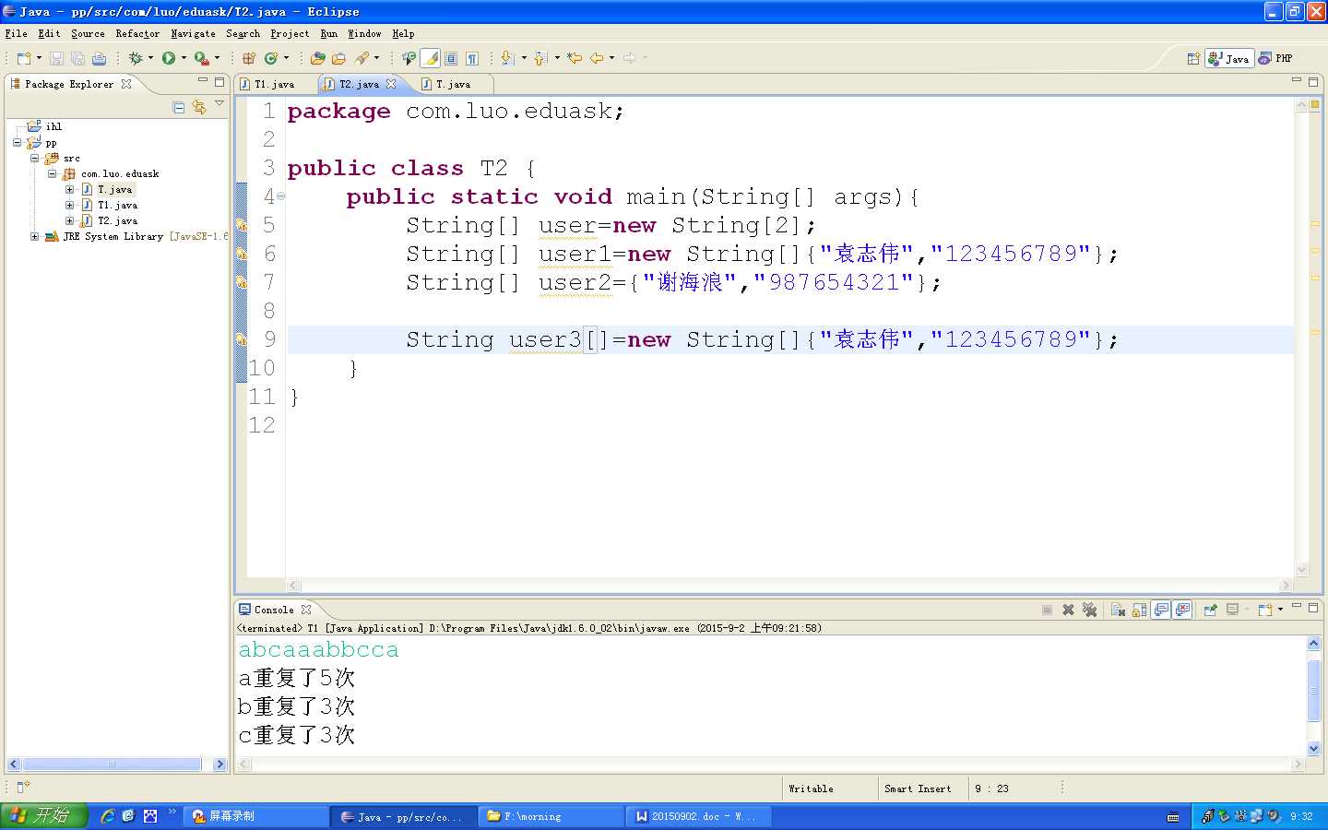Go to Last Edit Location icon
The image size is (1328, 830).
coord(575,58)
